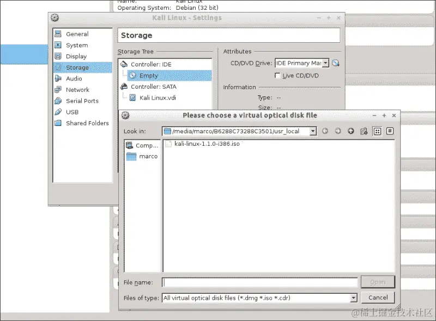Image resolution: width=436 pixels, height=321 pixels.
Task: Close the Kali Linux Settings window
Action: pos(338,18)
